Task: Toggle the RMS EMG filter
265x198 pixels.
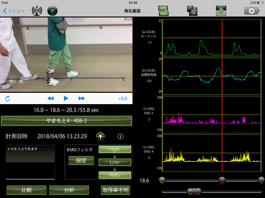Action: tap(115, 175)
